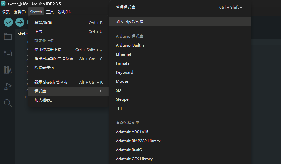
Task: Open the Sketchbook folder sidebar icon
Action: (8, 37)
